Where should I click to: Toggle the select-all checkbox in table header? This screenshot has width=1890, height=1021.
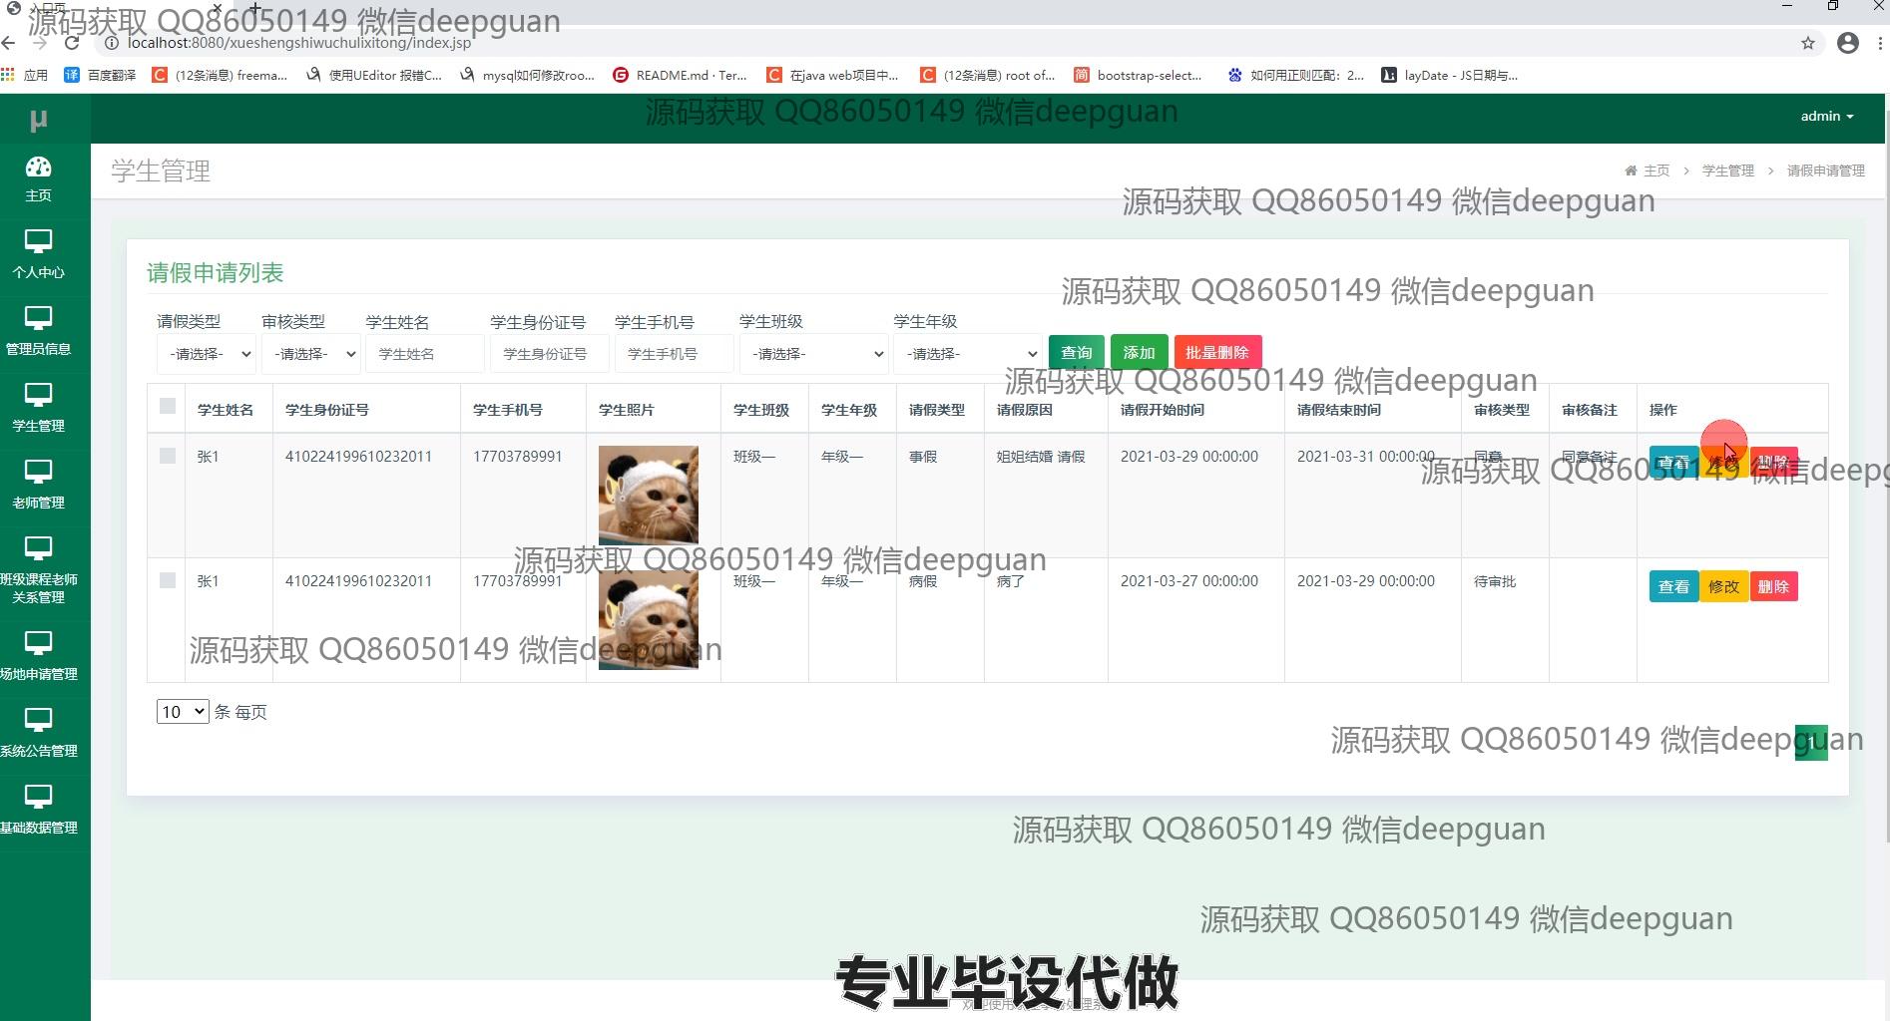pos(168,406)
